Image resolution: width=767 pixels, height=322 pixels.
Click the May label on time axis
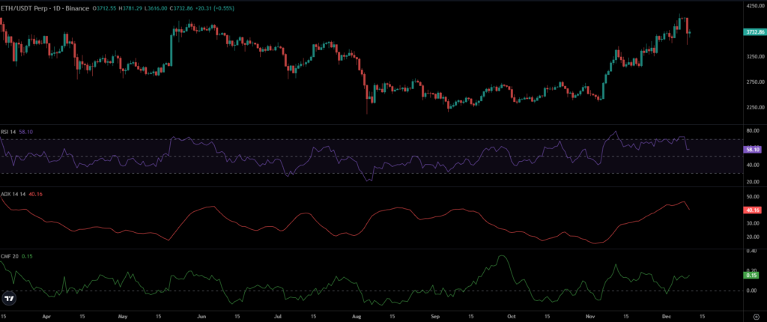(122, 317)
